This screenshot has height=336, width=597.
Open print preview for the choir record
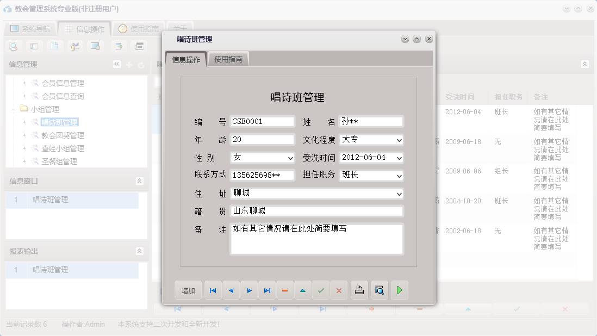tap(379, 290)
